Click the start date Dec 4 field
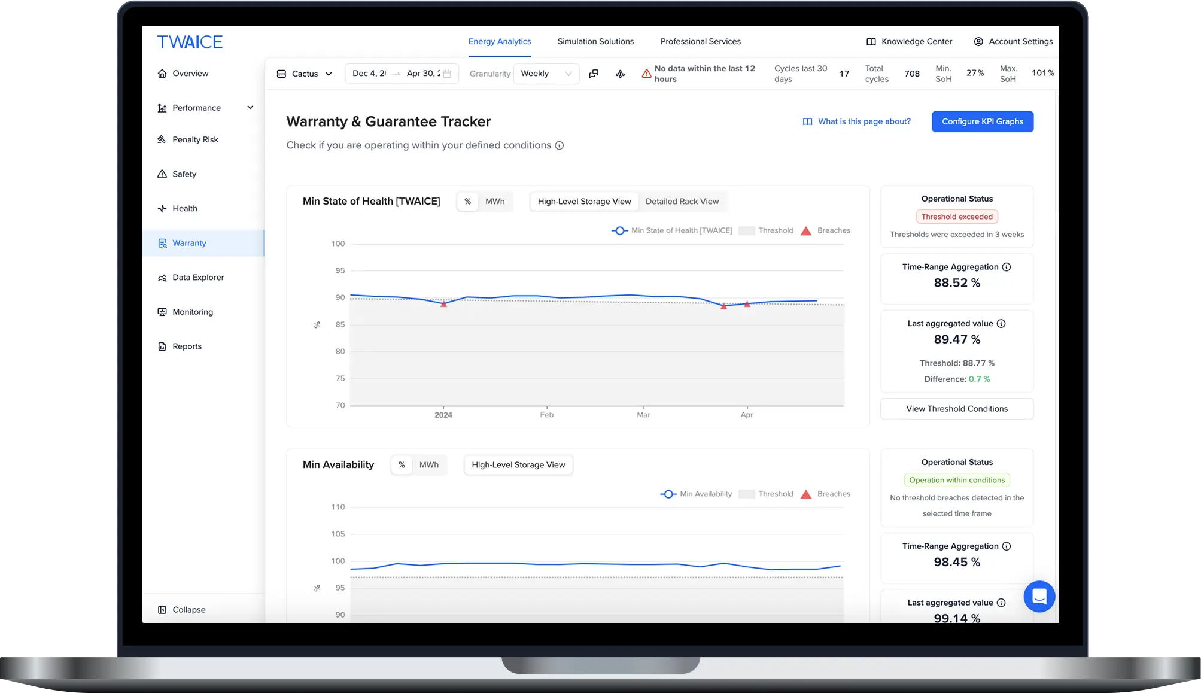This screenshot has height=693, width=1201. point(369,74)
